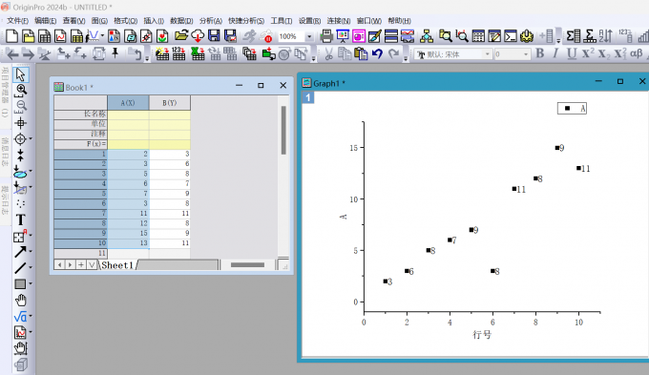This screenshot has width=649, height=375.
Task: Activate the Zoom In tool
Action: tap(21, 90)
